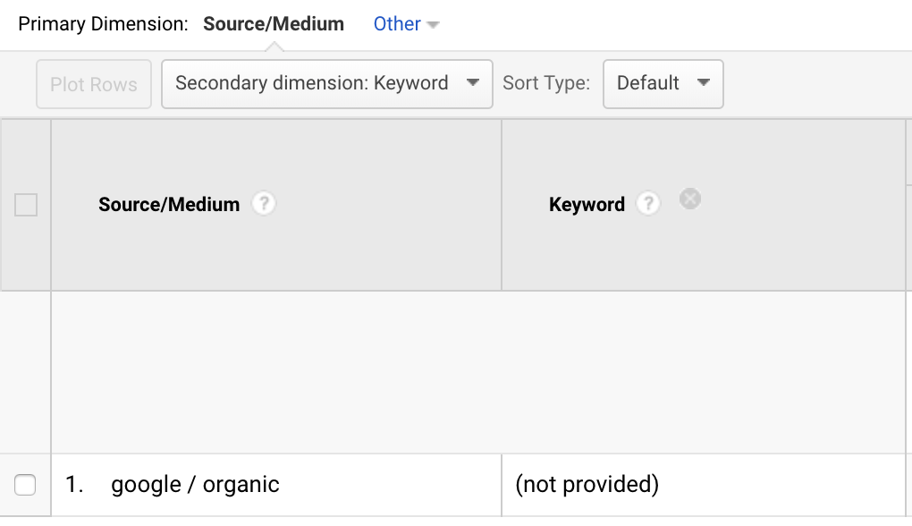Click row number 1 in the table
This screenshot has height=526, width=912.
coord(74,485)
